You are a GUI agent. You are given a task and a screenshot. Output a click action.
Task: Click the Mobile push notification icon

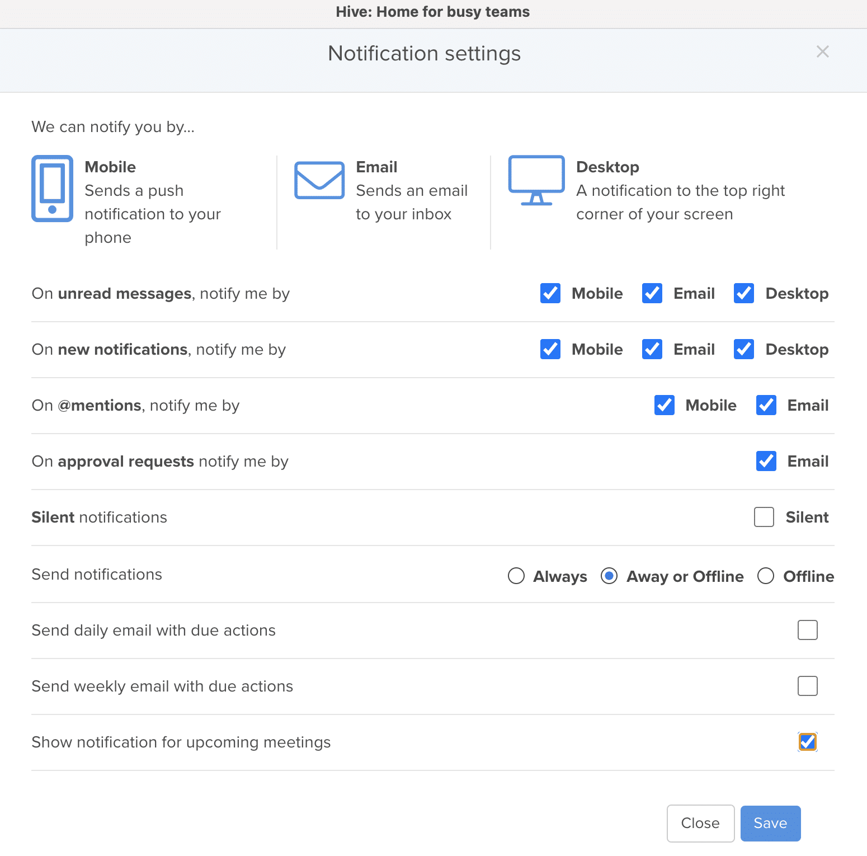(x=52, y=189)
